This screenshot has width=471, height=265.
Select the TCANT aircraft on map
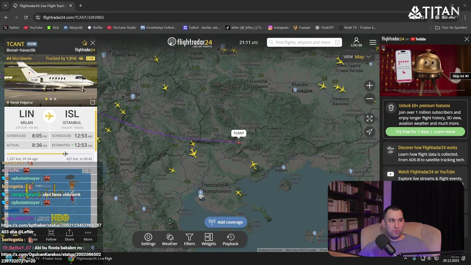pos(238,143)
